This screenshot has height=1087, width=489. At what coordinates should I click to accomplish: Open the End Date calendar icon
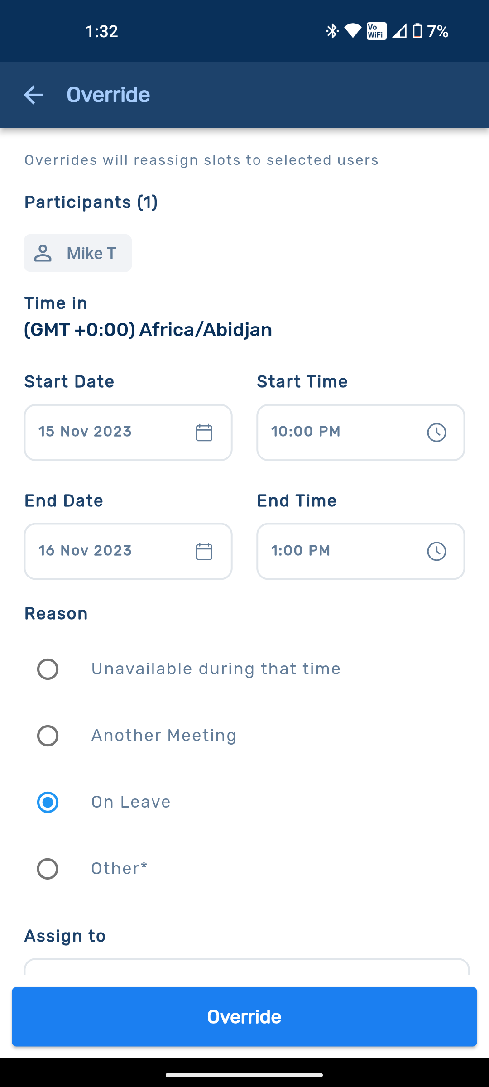coord(204,552)
